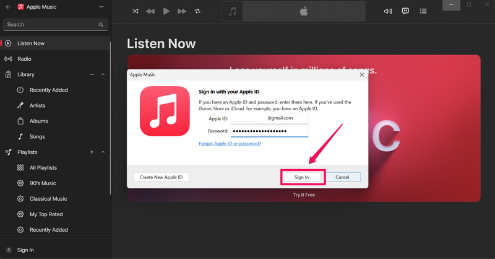Toggle shuffle playback

coord(135,11)
